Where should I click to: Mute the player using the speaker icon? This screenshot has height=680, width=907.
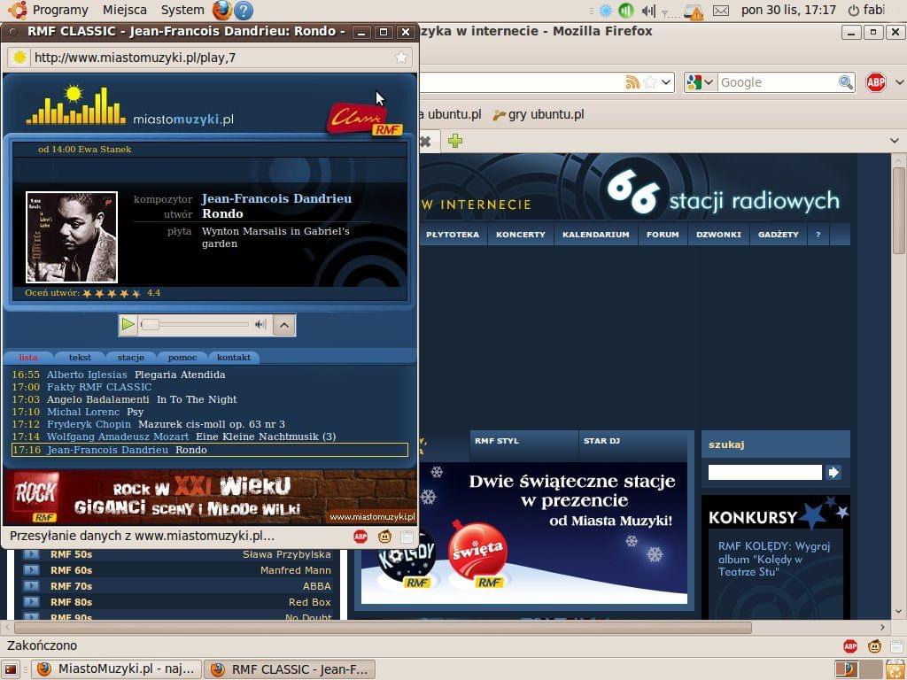coord(261,325)
